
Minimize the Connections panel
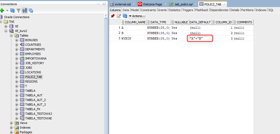pyautogui.click(x=104, y=4)
